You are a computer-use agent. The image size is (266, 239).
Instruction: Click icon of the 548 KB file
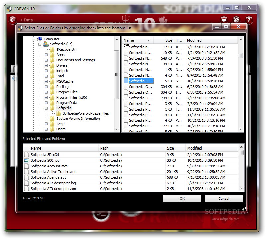[126, 58]
